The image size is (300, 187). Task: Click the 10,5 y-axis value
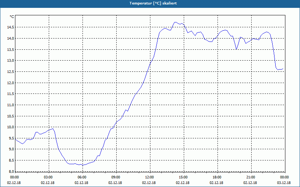click(11, 116)
